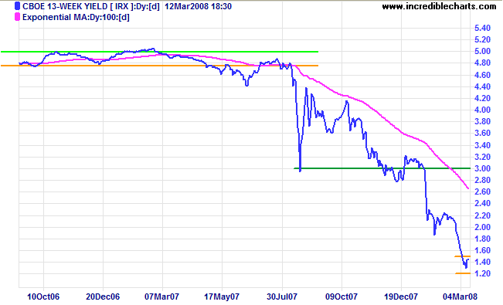
Task: Open the www.incrediblecharts.com watermark link
Action: pyautogui.click(x=439, y=6)
